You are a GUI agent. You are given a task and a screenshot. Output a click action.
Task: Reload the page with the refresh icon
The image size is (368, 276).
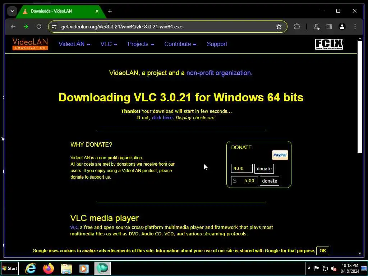39,27
